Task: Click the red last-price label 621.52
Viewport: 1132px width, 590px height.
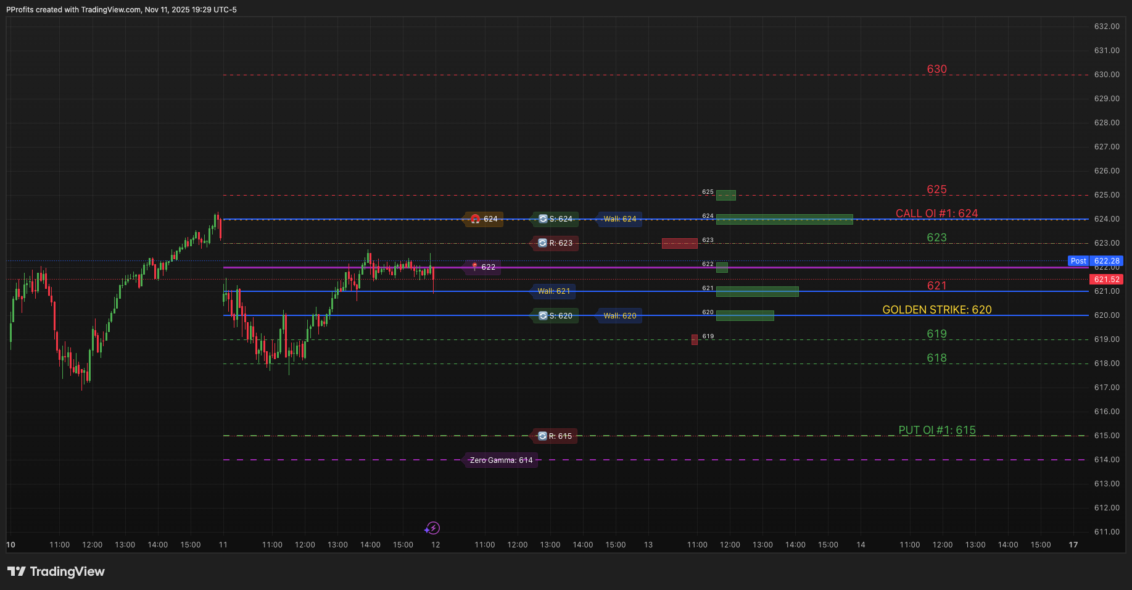Action: tap(1106, 279)
